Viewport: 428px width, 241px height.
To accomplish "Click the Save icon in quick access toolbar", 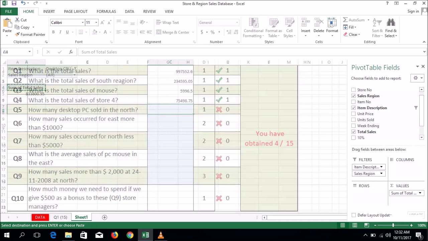I will (x=14, y=3).
